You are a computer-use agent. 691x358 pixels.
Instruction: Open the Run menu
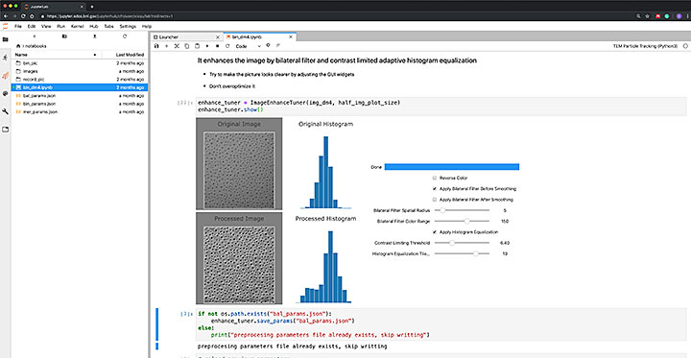pyautogui.click(x=60, y=27)
